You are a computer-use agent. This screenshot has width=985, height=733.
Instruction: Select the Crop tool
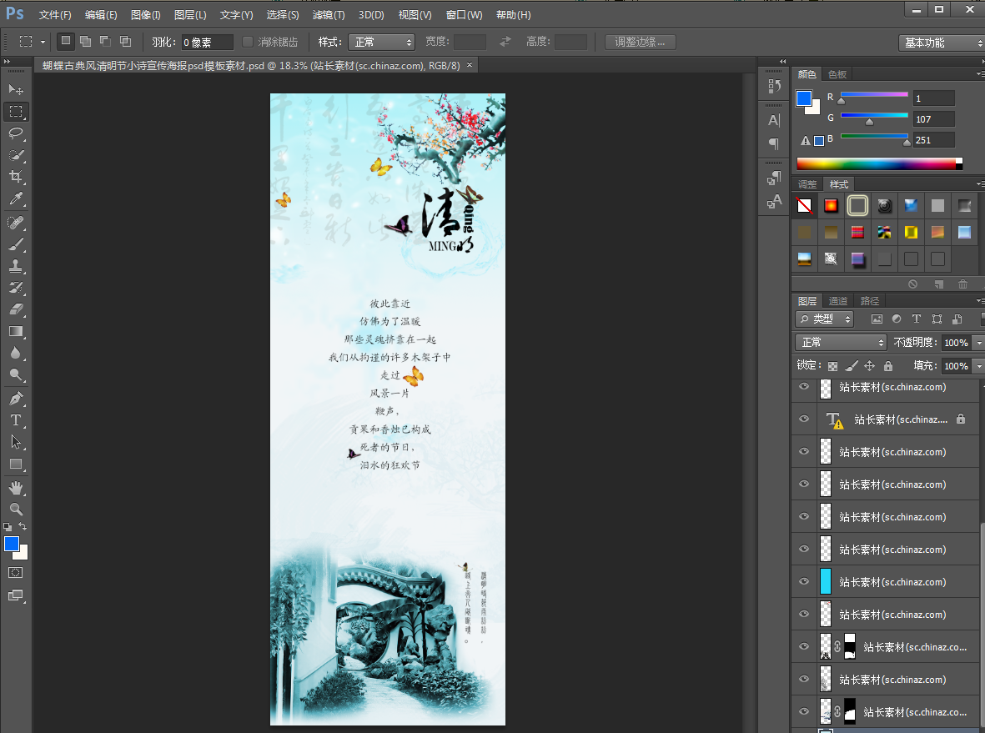tap(16, 177)
